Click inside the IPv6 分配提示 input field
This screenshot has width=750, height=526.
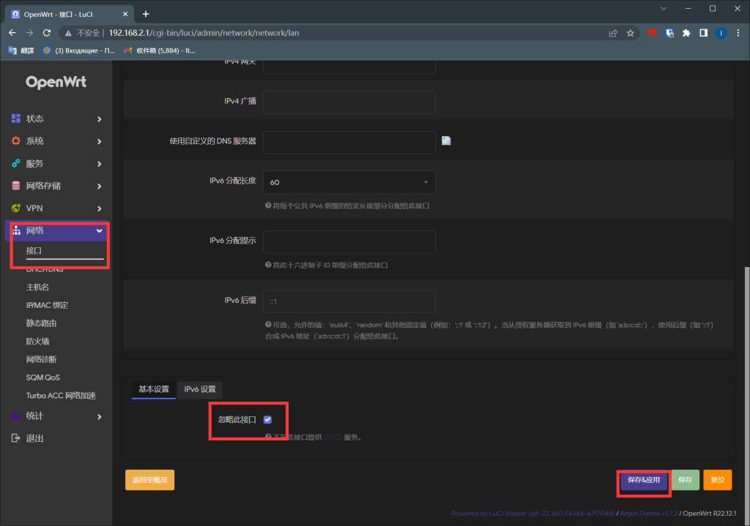[349, 241]
